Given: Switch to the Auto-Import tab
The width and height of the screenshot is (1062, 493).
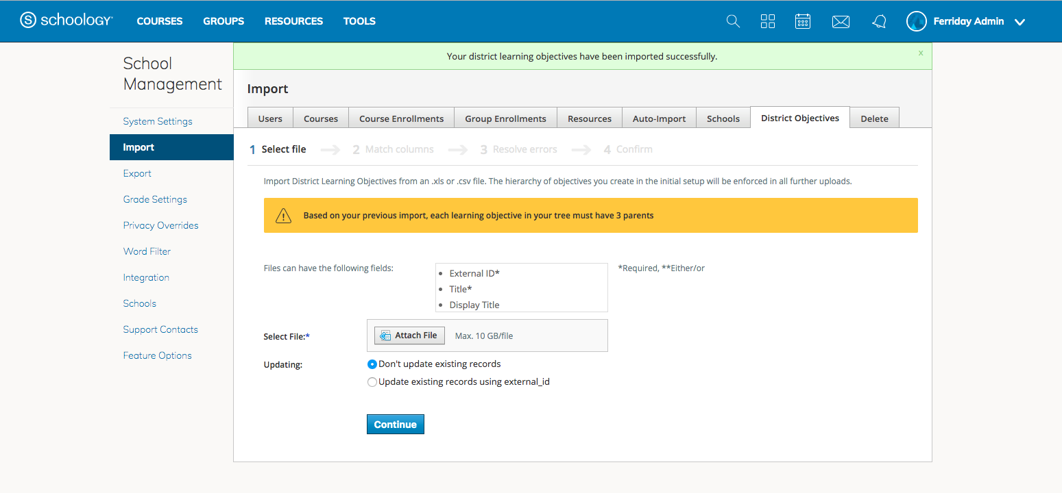Looking at the screenshot, I should pos(659,118).
